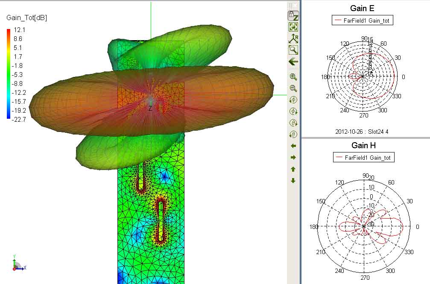This screenshot has width=430, height=284.
Task: Click the 8.6 value on color scale
Action: tap(18, 39)
